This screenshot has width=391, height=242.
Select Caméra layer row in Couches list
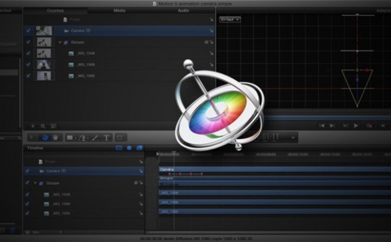119,31
